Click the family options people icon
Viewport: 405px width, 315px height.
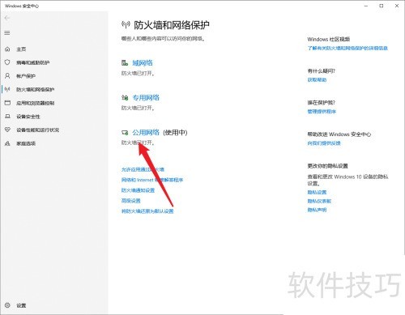[x=7, y=143]
